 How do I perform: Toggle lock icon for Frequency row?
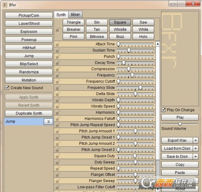tap(58, 75)
